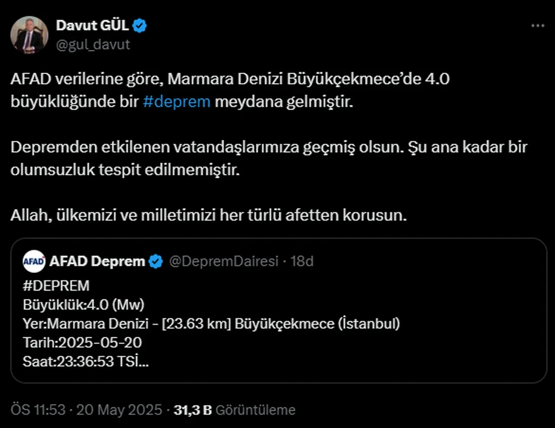Viewport: 555px width, 428px height.
Task: Click the Davut GÜL display name
Action: (x=92, y=25)
